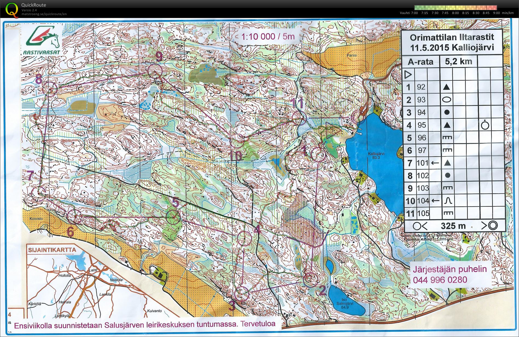519x337 pixels.
Task: Click the start triangle symbol in control table
Action: [x=408, y=74]
